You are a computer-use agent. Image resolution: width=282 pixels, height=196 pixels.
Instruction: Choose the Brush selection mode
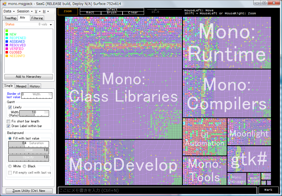tap(112, 13)
